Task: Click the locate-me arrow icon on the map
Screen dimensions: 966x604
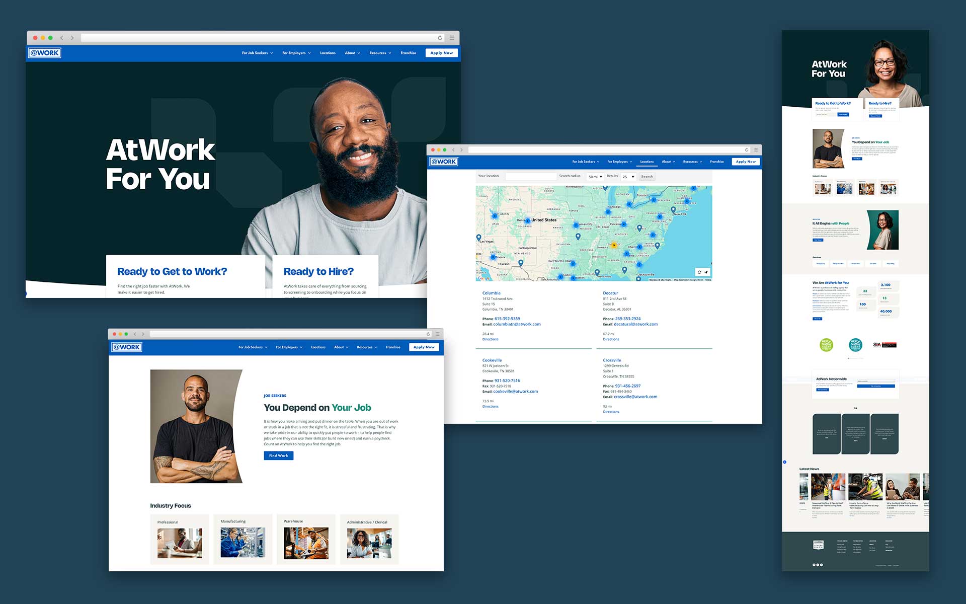Action: (706, 272)
